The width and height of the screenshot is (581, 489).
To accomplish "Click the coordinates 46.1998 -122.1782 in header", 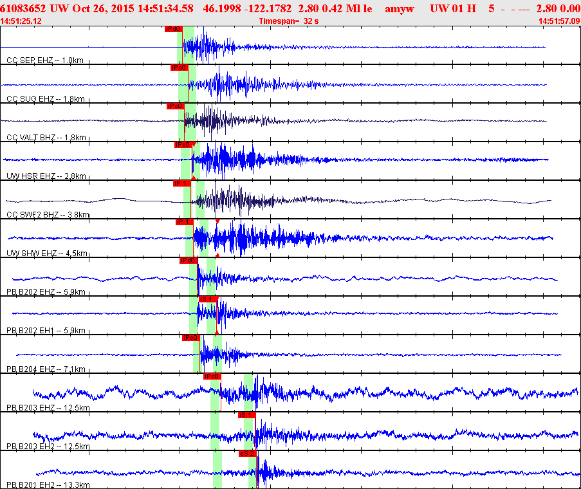I will (x=247, y=8).
